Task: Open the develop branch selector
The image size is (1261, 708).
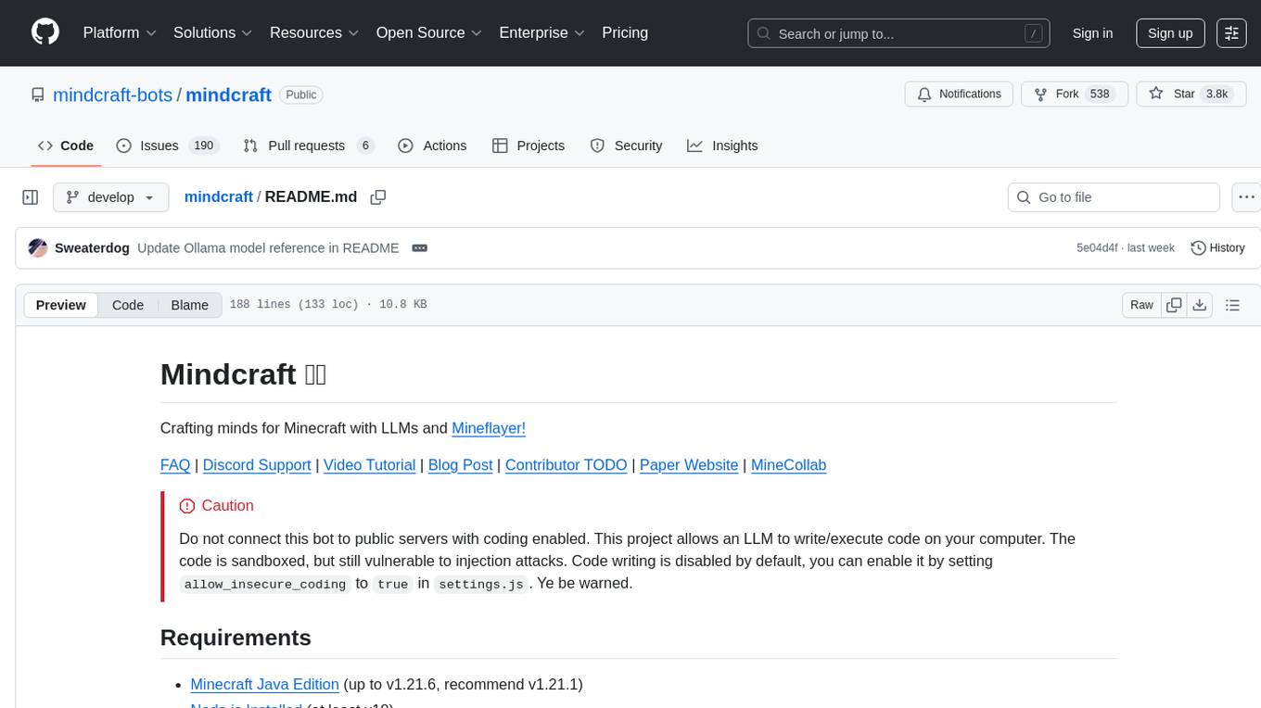Action: 111,197
